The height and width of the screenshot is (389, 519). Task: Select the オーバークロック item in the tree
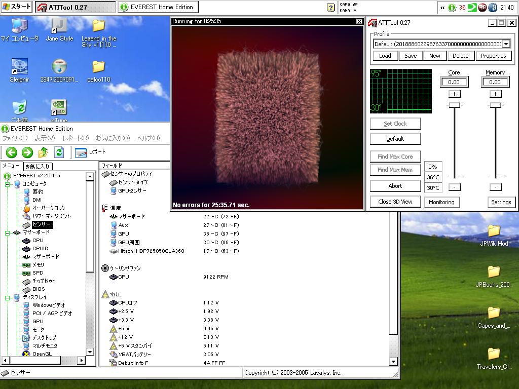click(48, 208)
